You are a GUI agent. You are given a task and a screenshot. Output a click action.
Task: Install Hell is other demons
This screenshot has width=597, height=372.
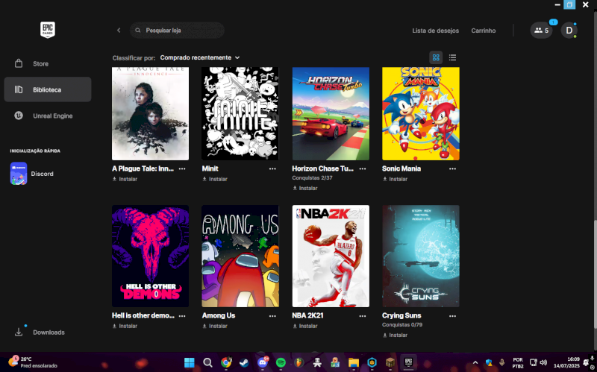(125, 326)
